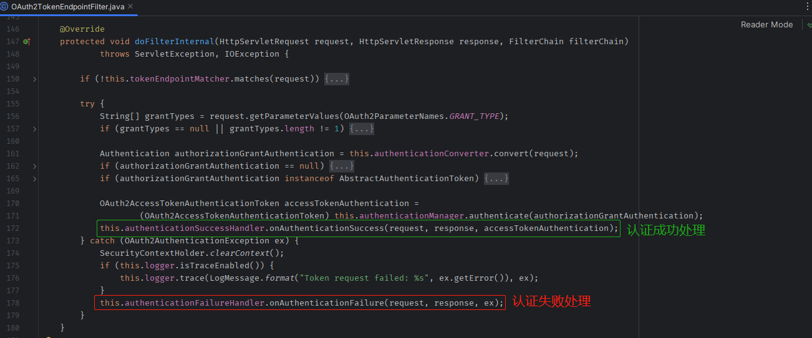Click the {...} placeholder after tokenEndpointMatcher.matches(request)
The width and height of the screenshot is (812, 338).
pyautogui.click(x=337, y=79)
